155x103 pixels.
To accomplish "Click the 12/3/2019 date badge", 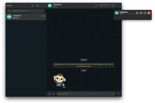I will point(84,60).
